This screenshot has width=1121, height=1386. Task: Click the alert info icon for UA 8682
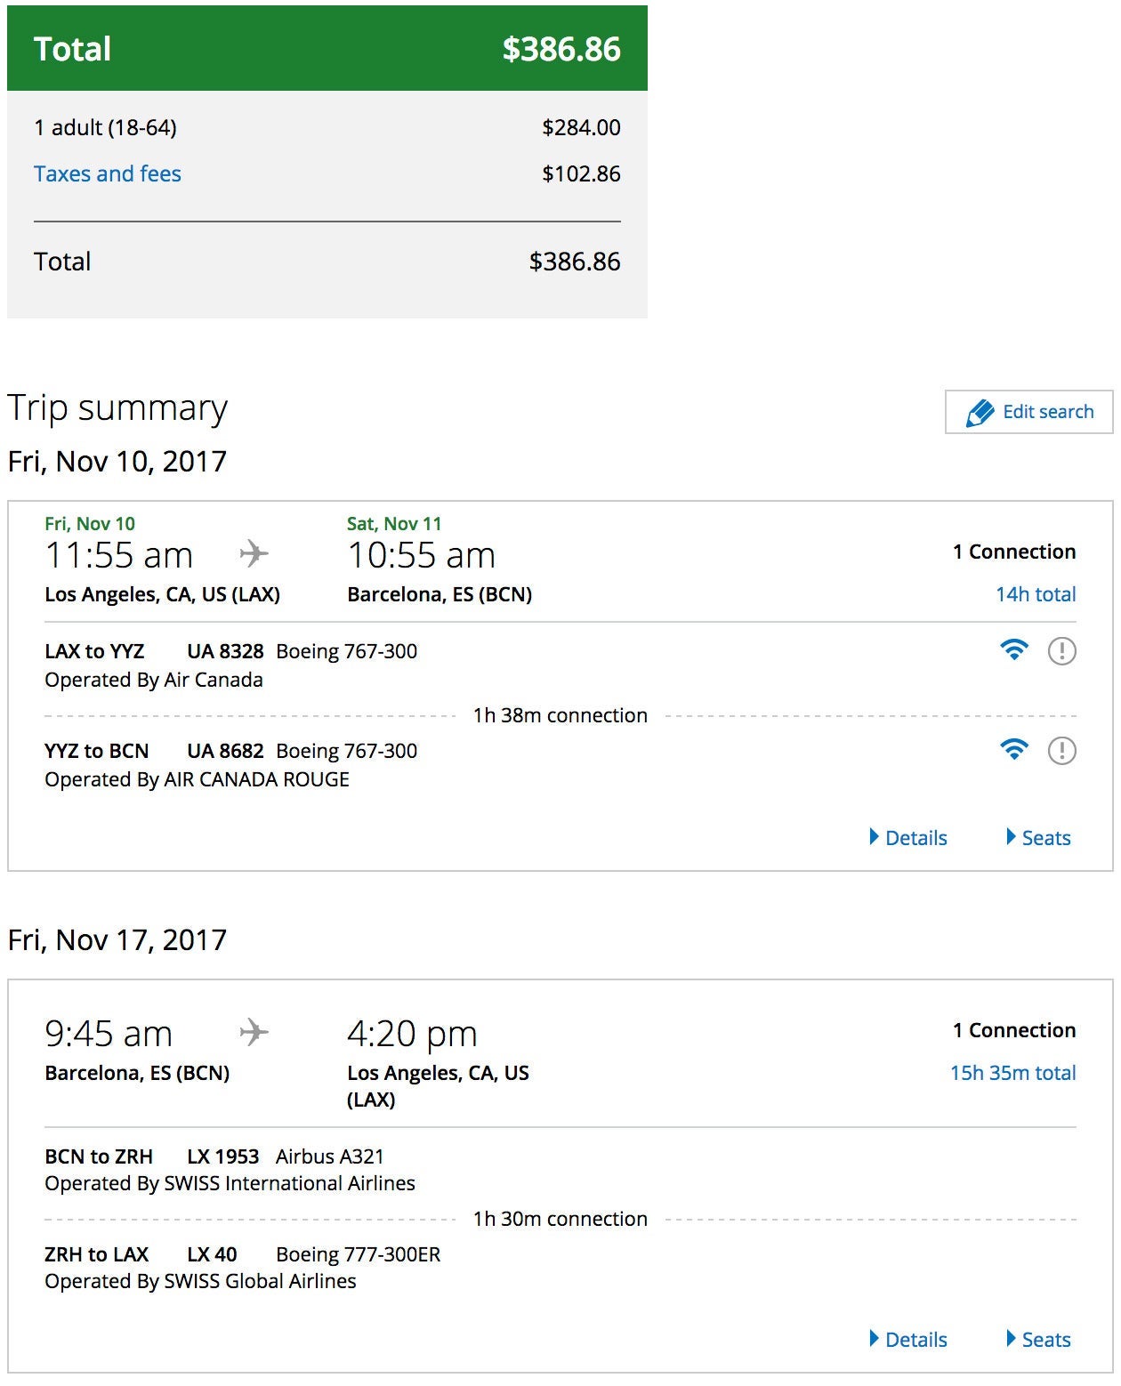(x=1061, y=751)
